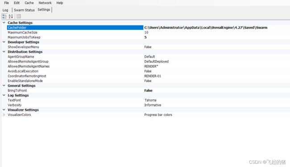
Task: Collapse the General Settings section
Action: point(4,86)
